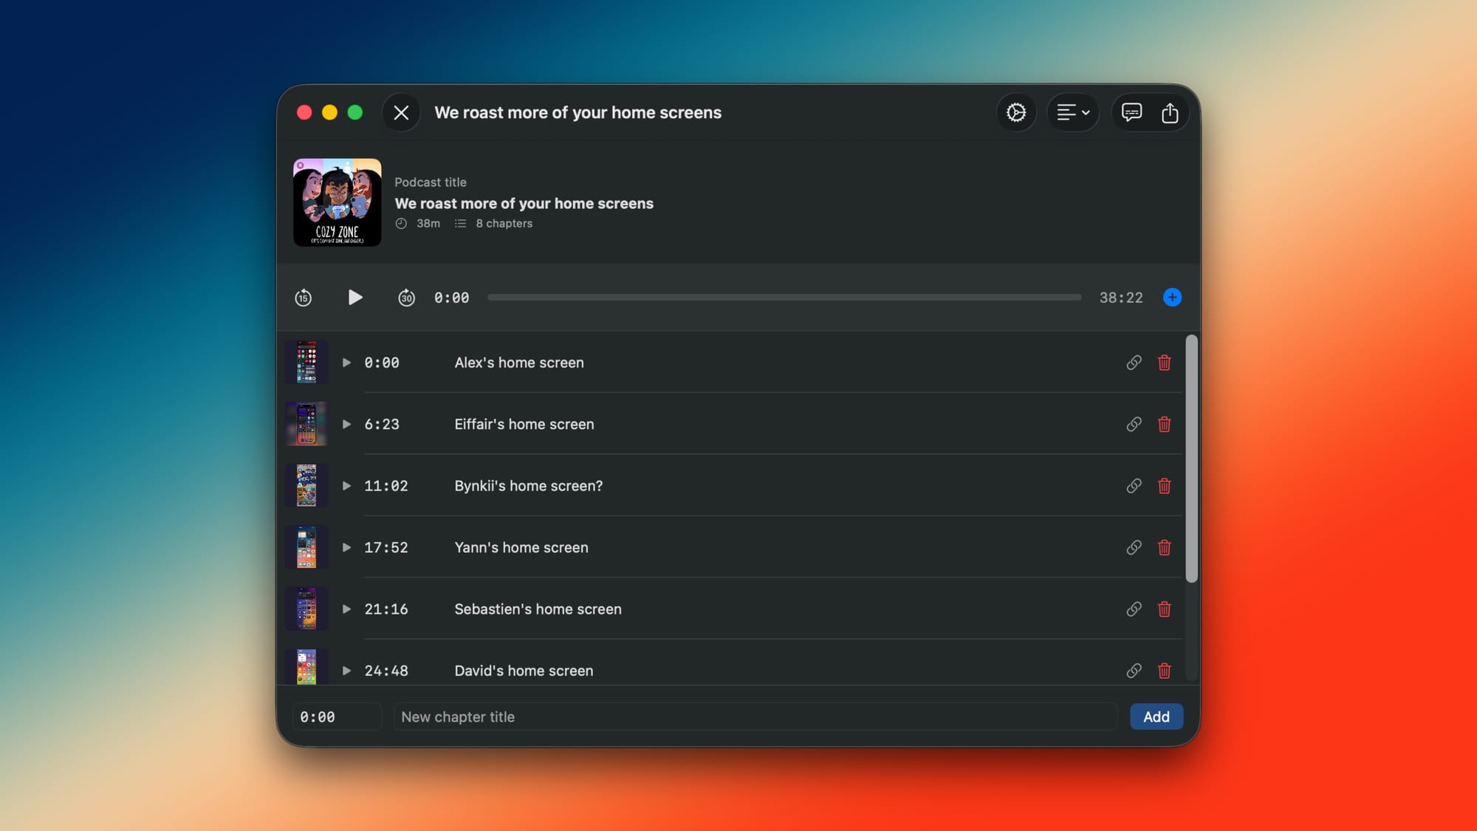Play chapter at 11:02 Bynkii's home screen
Image resolution: width=1477 pixels, height=831 pixels.
pos(346,486)
